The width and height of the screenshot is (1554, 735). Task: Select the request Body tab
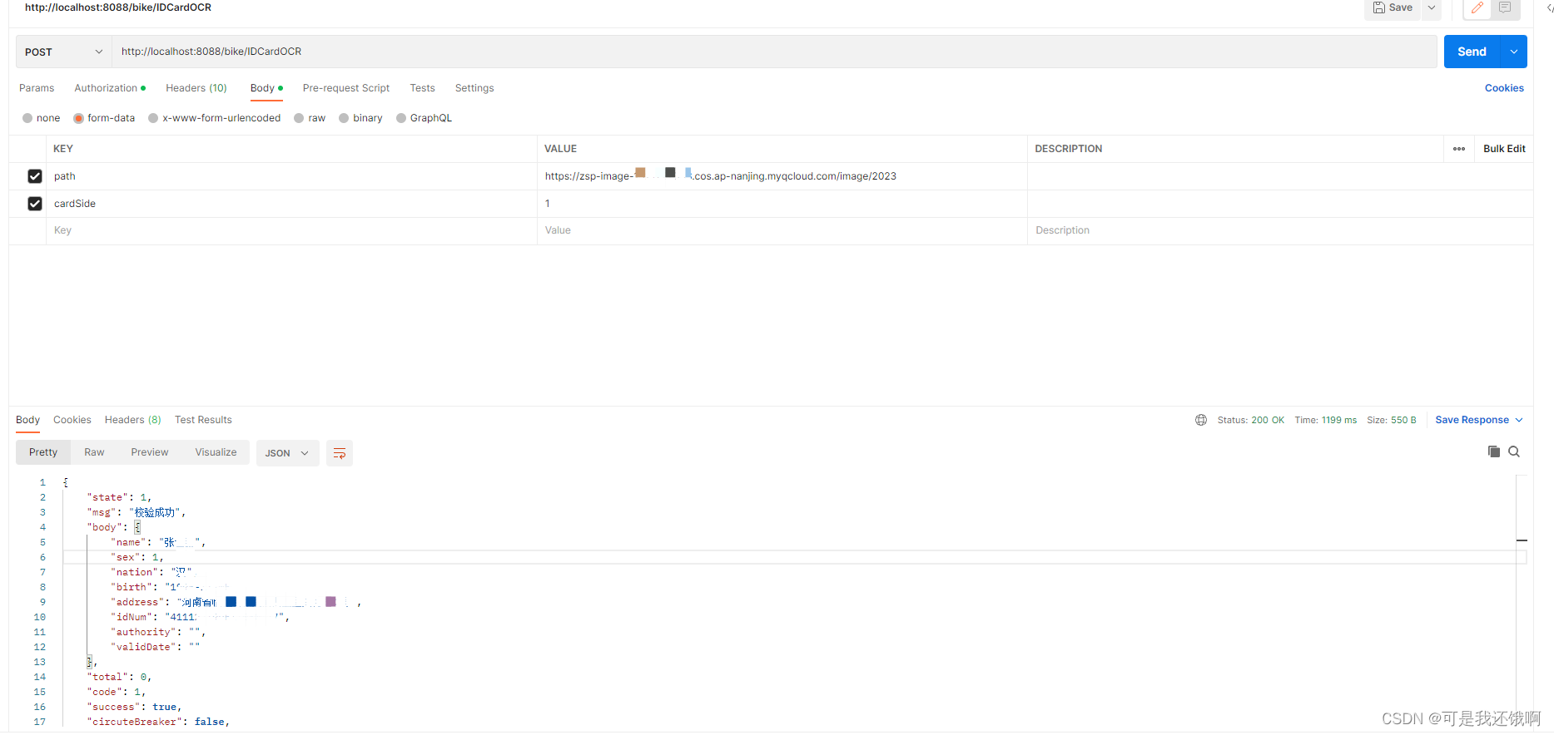[266, 88]
